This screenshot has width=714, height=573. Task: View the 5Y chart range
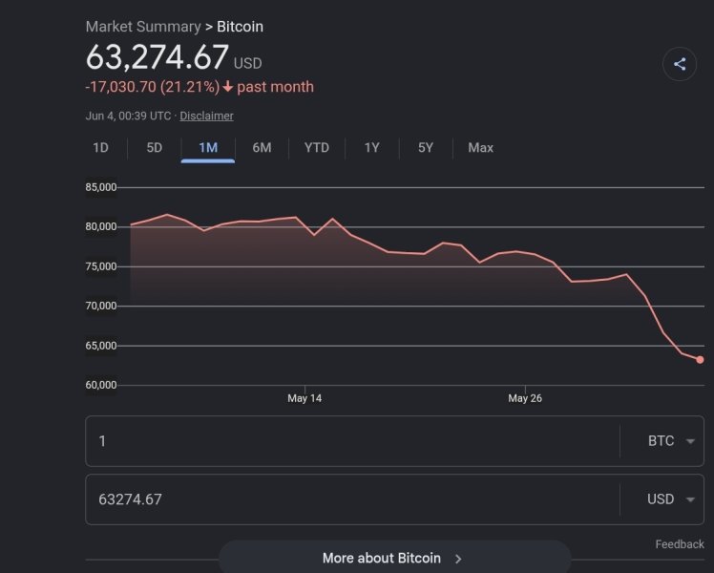[426, 148]
